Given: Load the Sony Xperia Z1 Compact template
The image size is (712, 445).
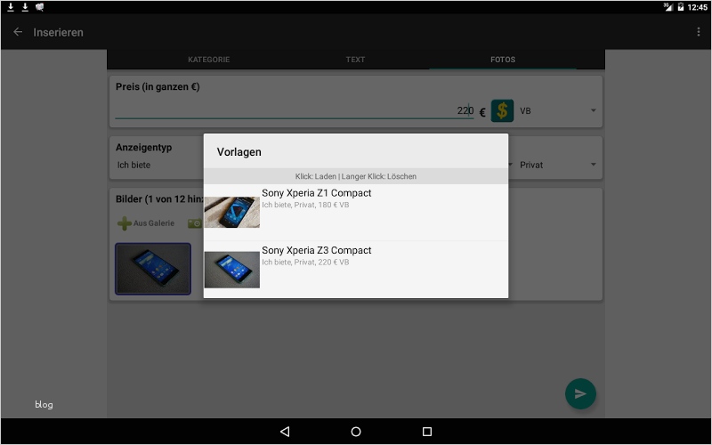Looking at the screenshot, I should [356, 212].
